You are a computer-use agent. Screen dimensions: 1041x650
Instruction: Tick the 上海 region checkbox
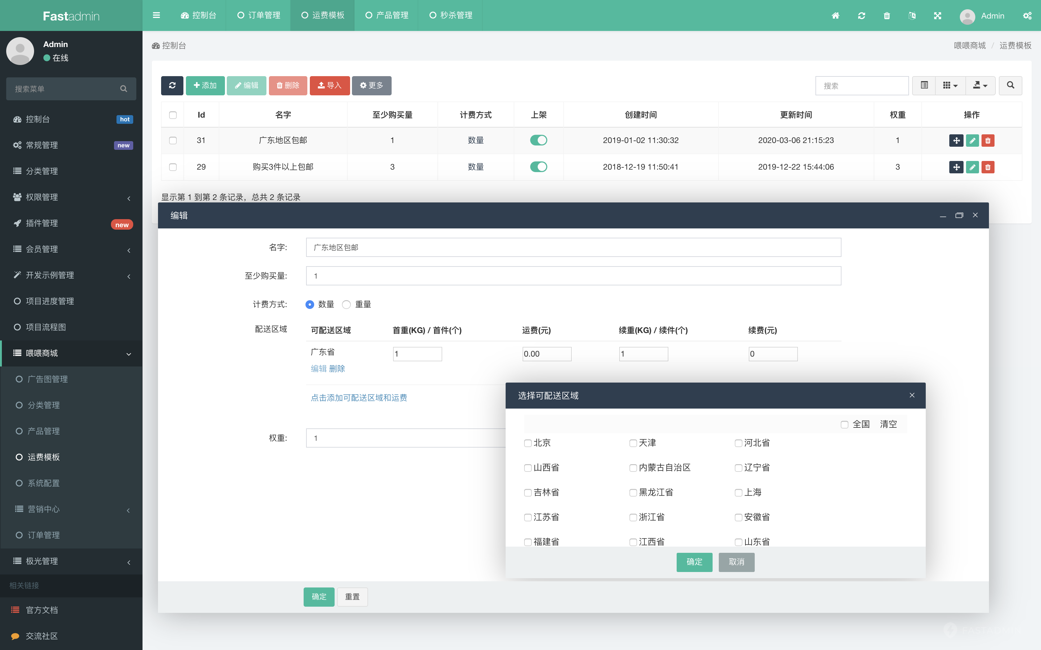pos(739,493)
